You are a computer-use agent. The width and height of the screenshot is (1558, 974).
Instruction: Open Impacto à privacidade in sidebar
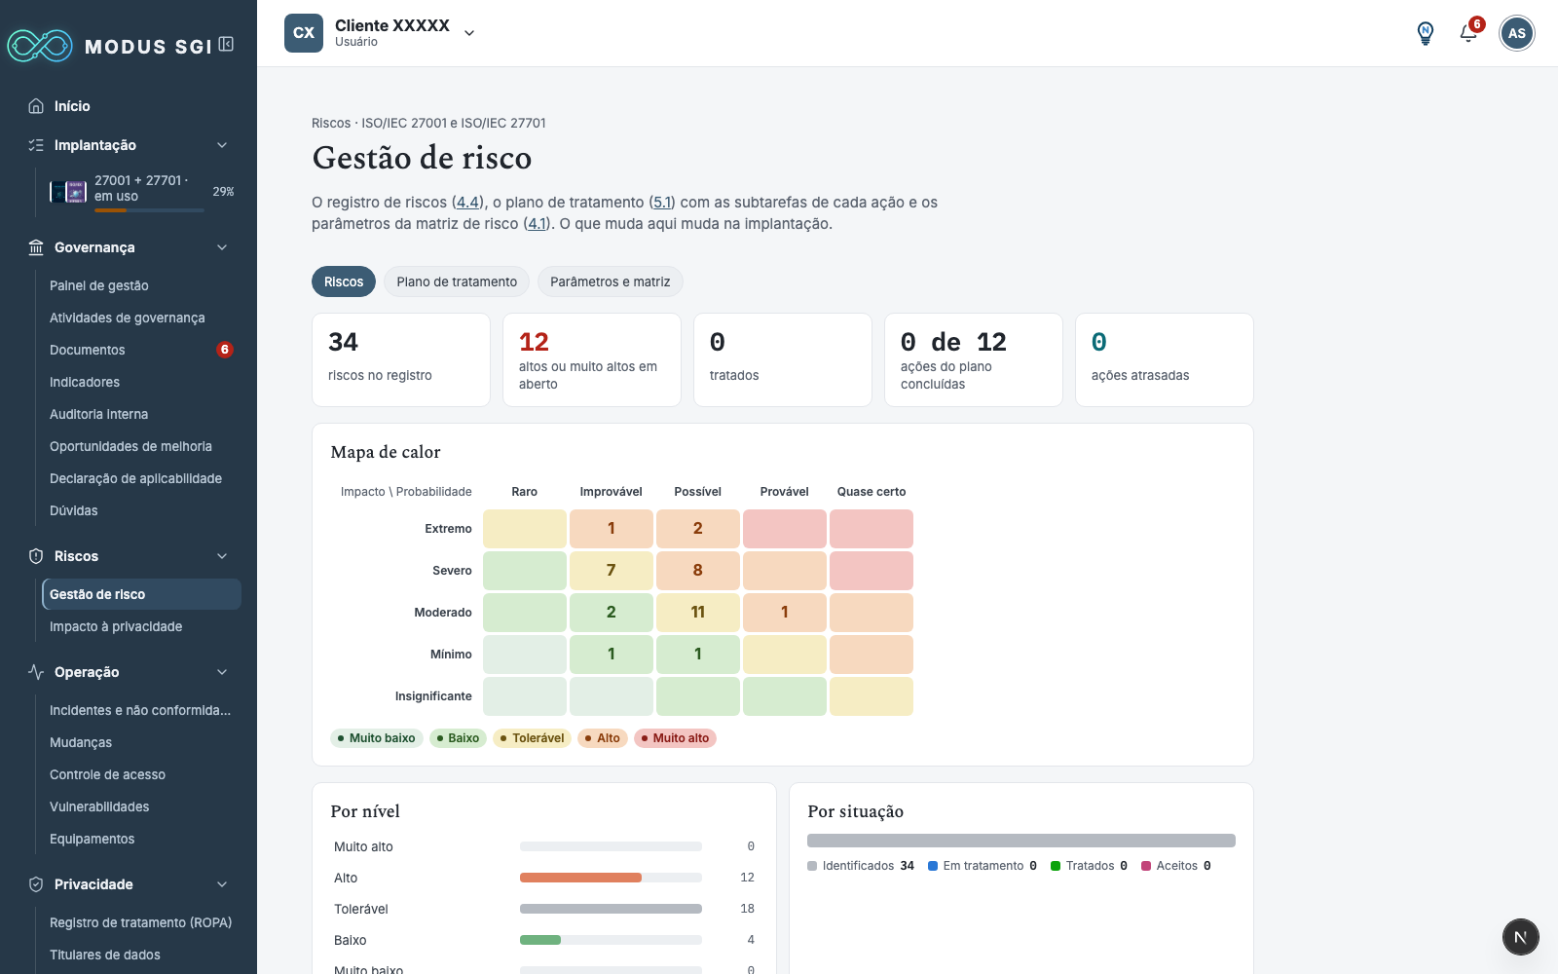pos(142,626)
